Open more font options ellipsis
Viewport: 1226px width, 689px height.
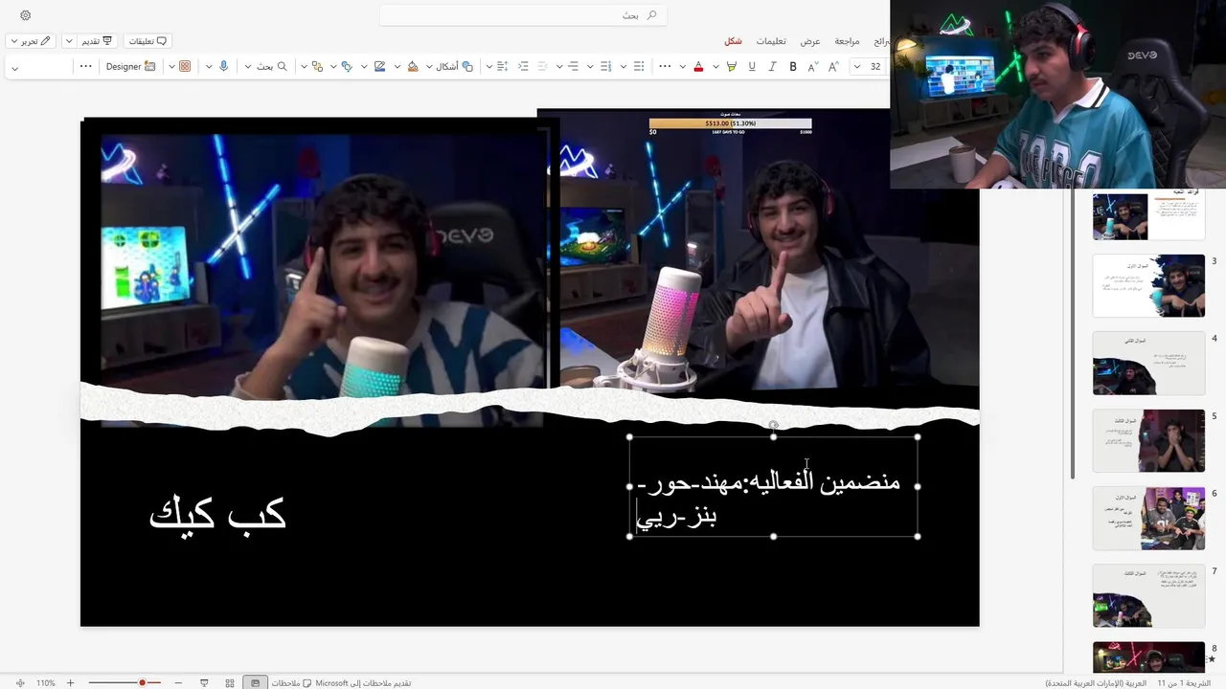click(x=665, y=67)
